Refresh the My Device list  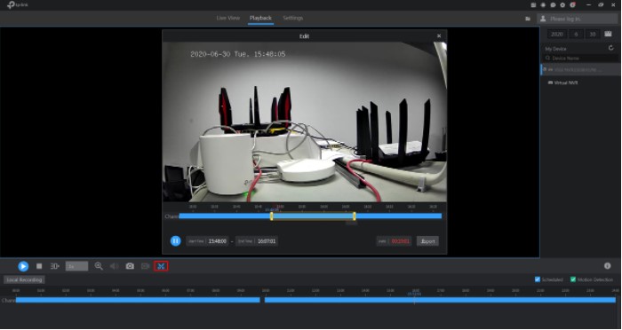tap(611, 48)
